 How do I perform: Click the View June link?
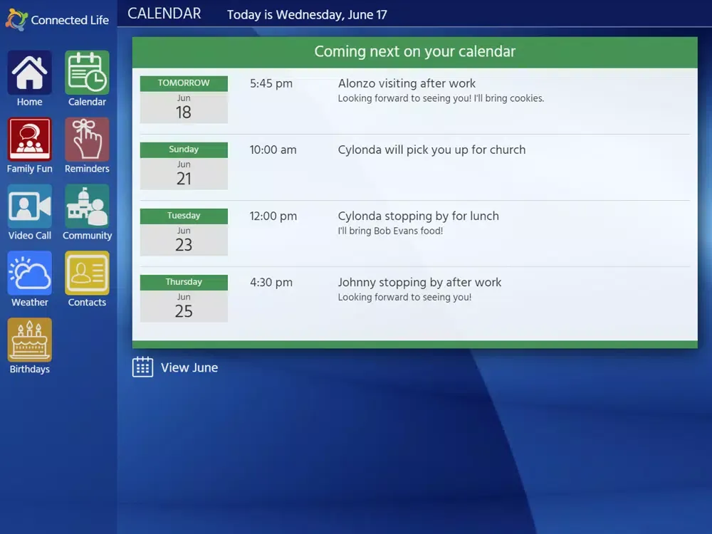click(189, 367)
